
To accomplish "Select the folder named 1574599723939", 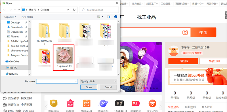I will 44,34.
